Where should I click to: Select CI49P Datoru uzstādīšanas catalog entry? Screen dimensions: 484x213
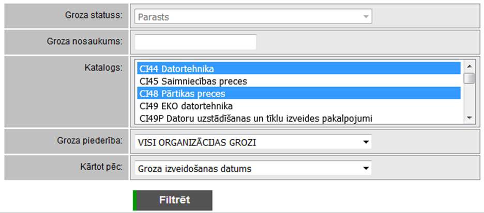point(298,119)
